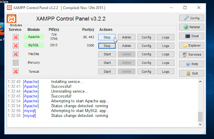Minimize the XAMPP Control Panel window
The width and height of the screenshot is (214, 139).
tap(171, 8)
